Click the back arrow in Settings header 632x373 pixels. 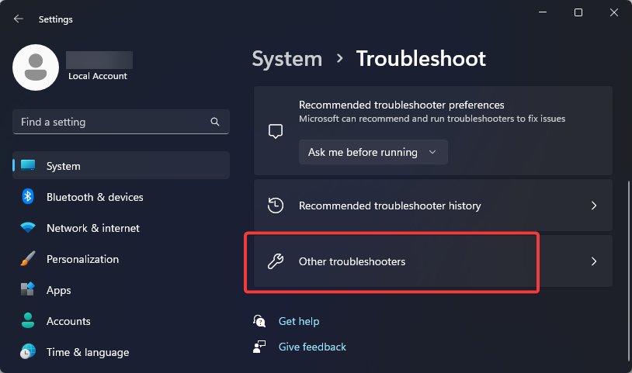(18, 19)
